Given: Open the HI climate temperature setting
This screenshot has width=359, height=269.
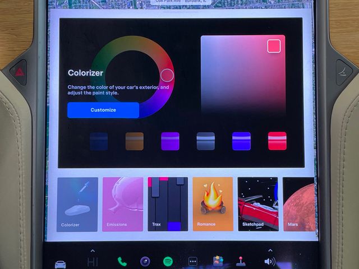Looking at the screenshot, I should tap(93, 262).
